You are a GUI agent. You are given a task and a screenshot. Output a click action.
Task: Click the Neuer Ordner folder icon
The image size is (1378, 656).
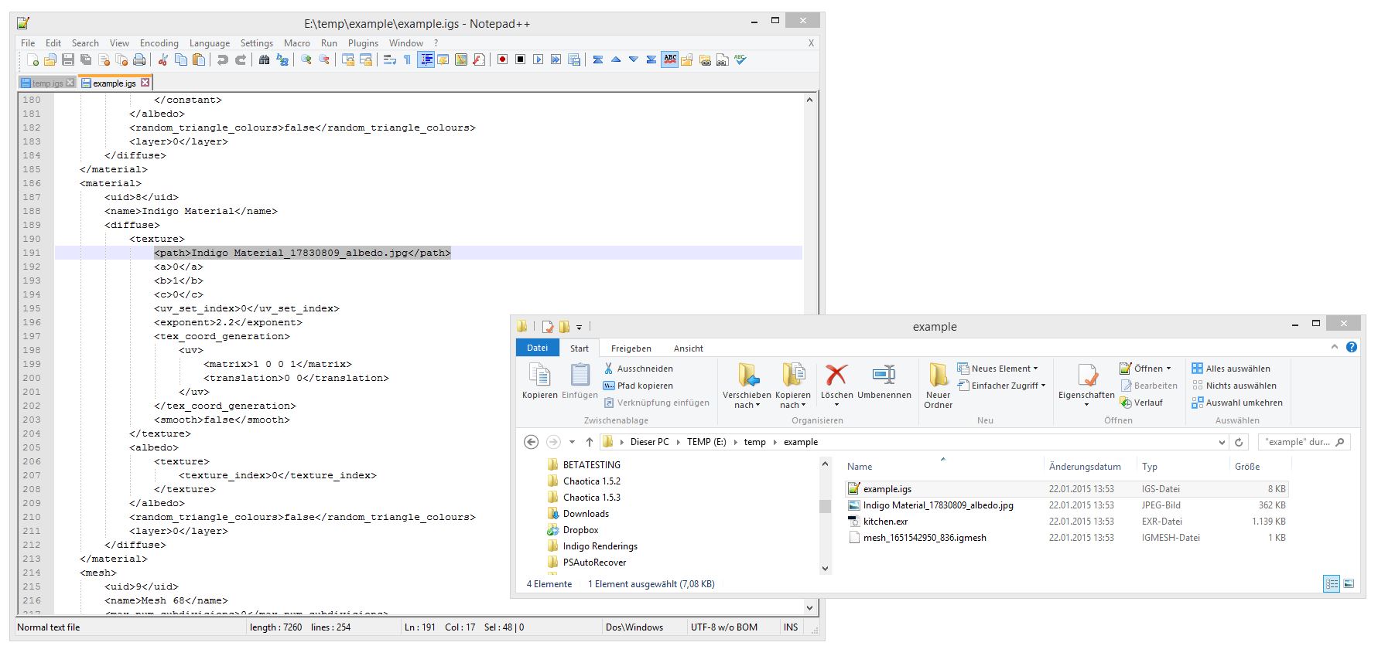(x=938, y=376)
